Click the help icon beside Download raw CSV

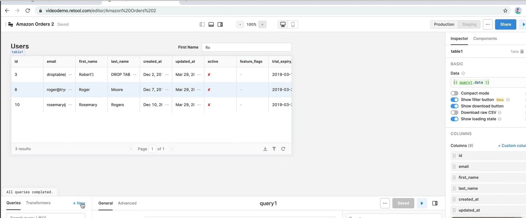pos(499,113)
